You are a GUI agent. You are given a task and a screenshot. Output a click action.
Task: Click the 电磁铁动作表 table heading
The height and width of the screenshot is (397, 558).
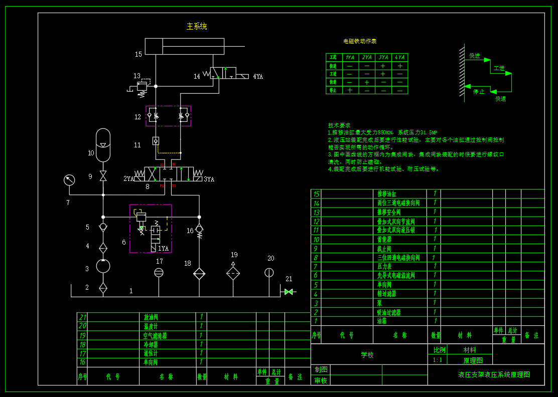(360, 41)
